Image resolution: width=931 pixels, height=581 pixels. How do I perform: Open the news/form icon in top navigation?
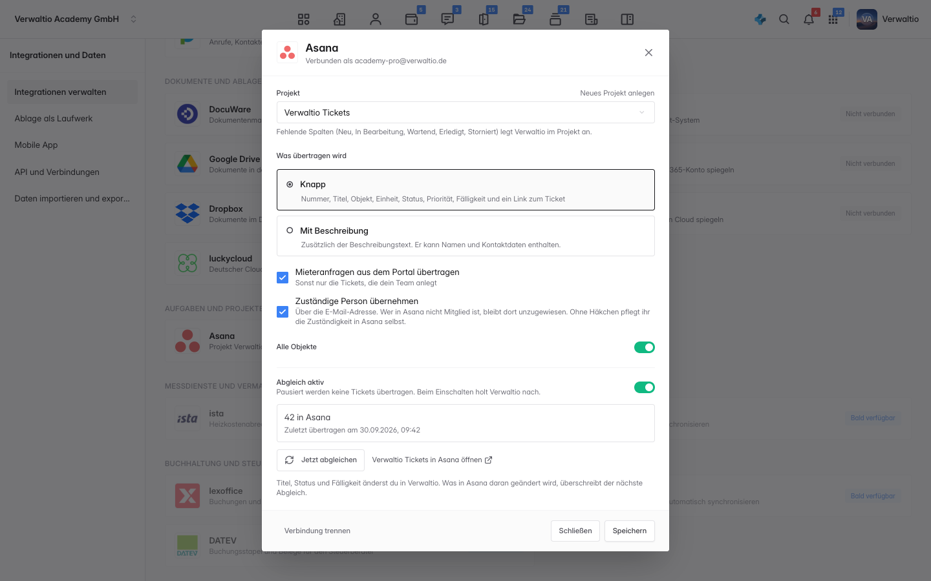tap(591, 19)
